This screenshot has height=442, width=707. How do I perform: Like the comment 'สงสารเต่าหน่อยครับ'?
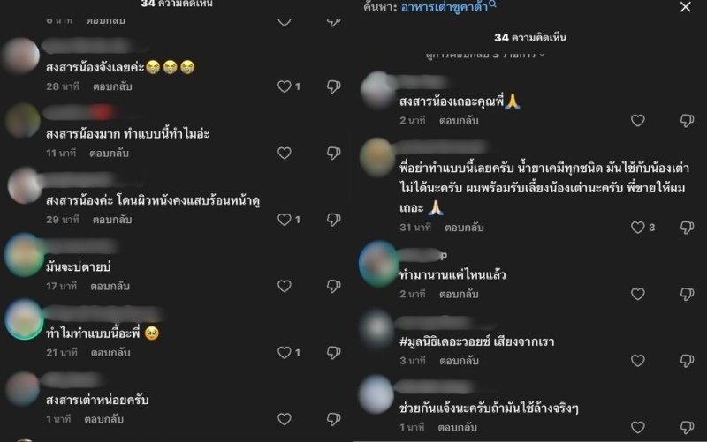(284, 419)
